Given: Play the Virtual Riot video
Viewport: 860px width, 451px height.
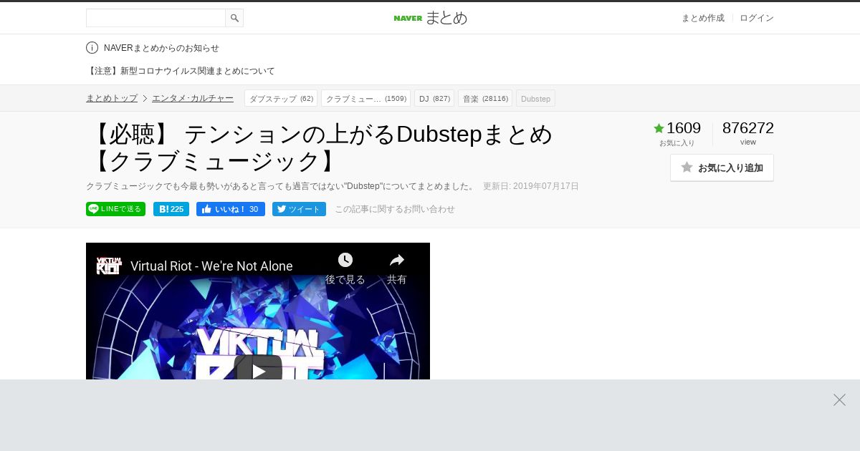Looking at the screenshot, I should pos(258,371).
